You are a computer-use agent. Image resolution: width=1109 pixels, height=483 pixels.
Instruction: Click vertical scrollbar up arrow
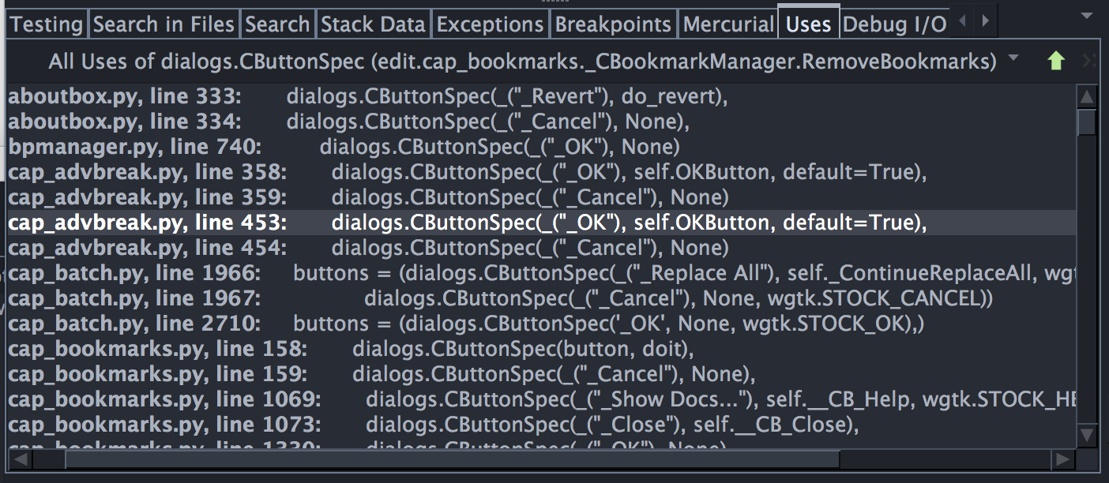pyautogui.click(x=1087, y=98)
